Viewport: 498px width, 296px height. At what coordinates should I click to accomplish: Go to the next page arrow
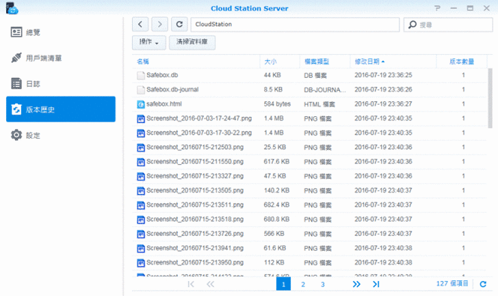click(x=356, y=284)
